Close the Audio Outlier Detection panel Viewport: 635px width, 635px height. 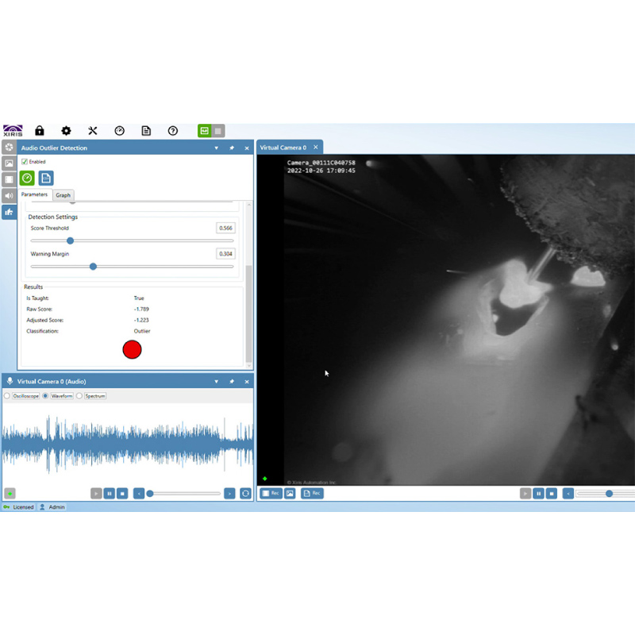click(x=247, y=148)
